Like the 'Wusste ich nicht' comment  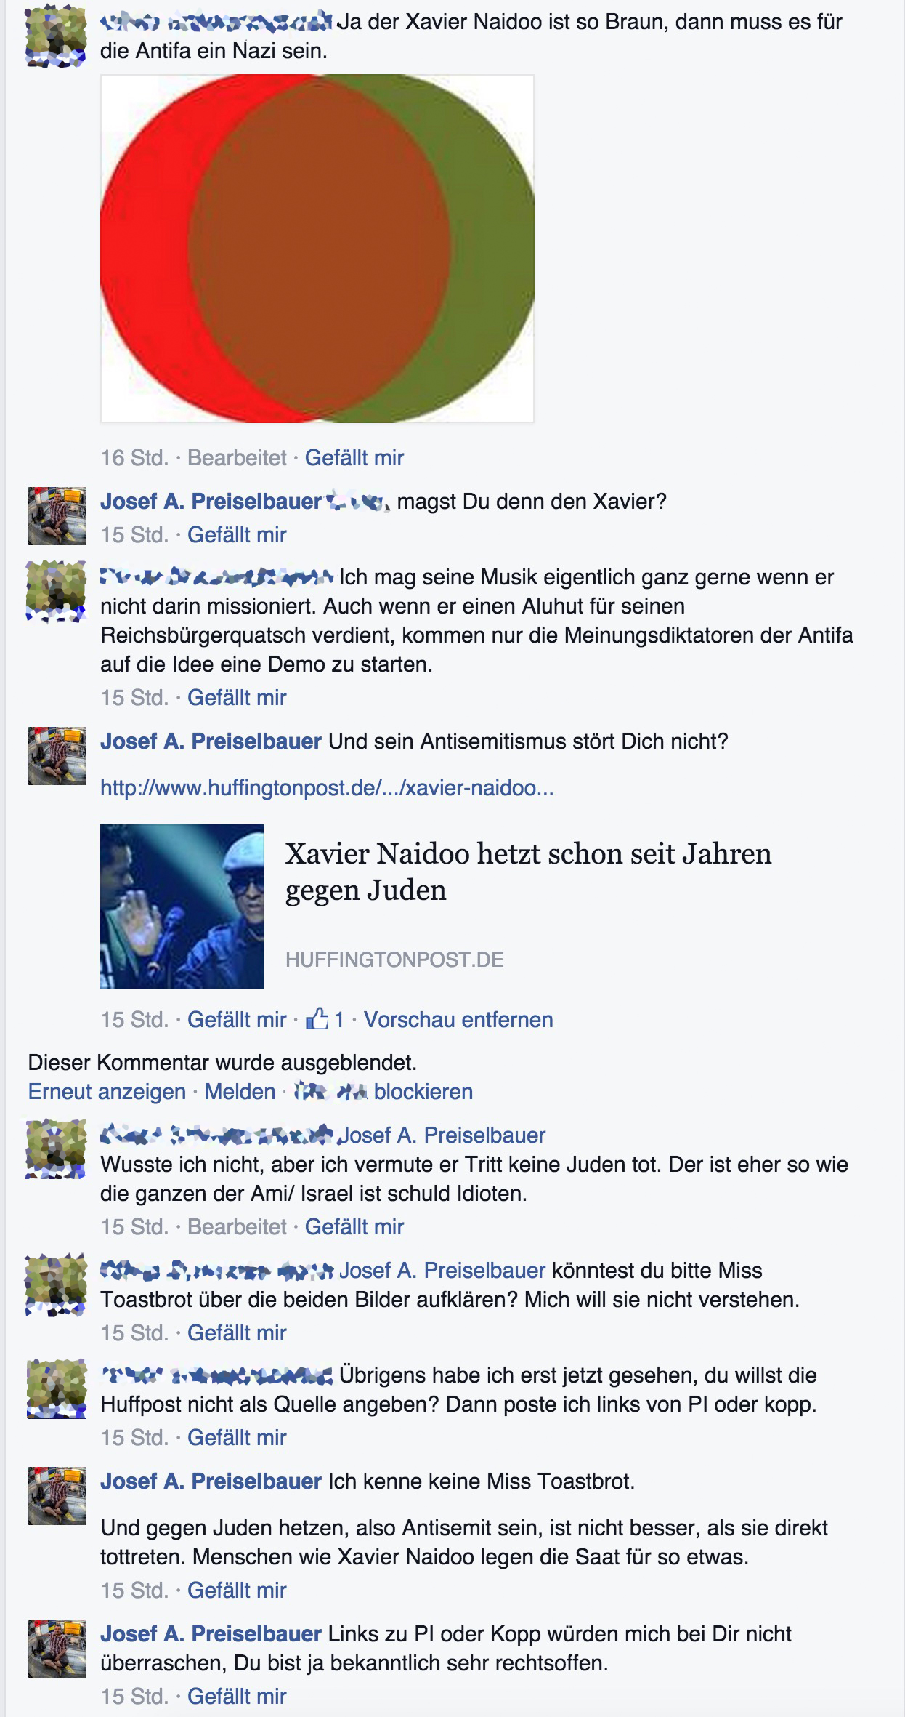pos(354,1226)
